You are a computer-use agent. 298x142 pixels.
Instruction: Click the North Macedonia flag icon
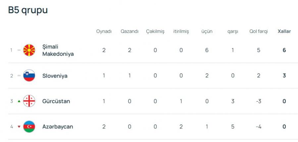tap(29, 50)
